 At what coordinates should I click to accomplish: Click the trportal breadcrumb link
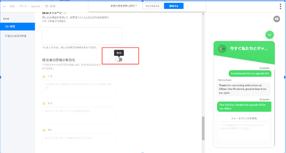(36, 6)
